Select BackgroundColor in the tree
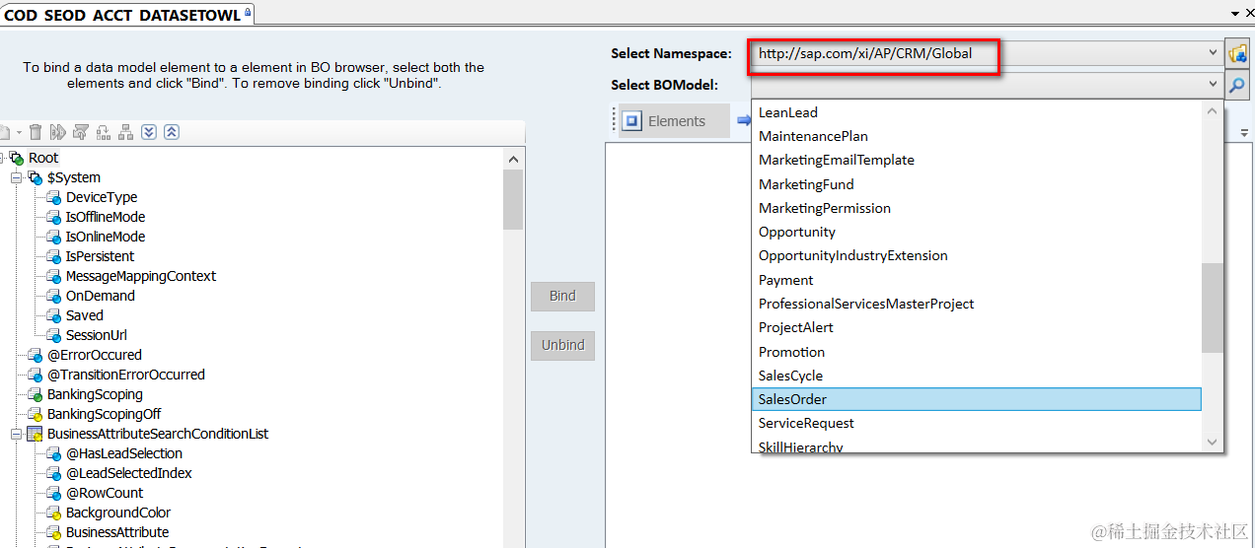 pyautogui.click(x=118, y=513)
